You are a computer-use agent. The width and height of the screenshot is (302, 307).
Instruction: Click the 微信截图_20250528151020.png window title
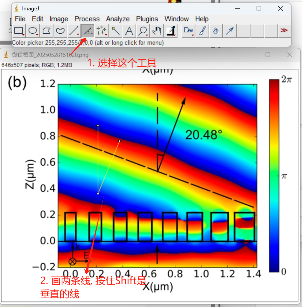click(50, 55)
